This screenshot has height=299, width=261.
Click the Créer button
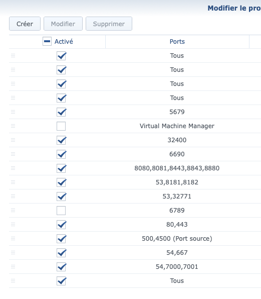pyautogui.click(x=25, y=24)
